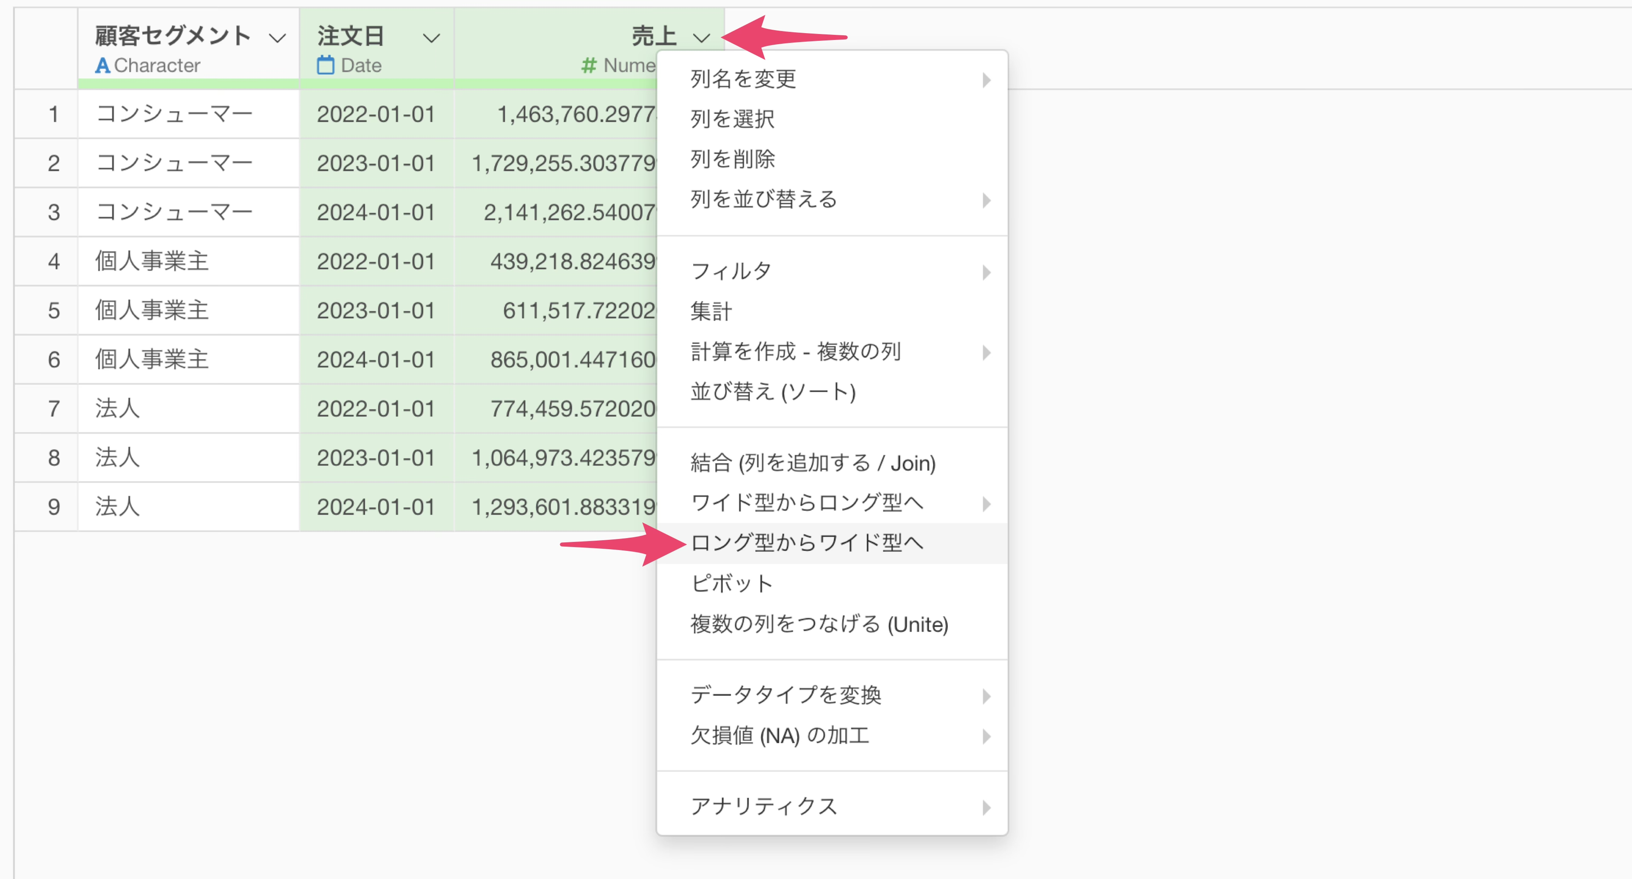Viewport: 1632px width, 879px height.
Task: Open 結合 (列を追加する / Join) option
Action: click(813, 463)
